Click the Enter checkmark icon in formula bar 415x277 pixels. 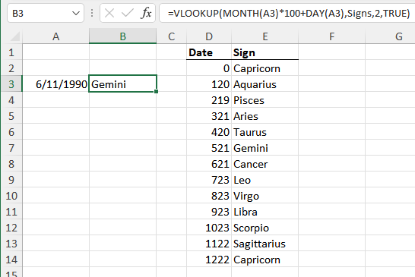127,13
